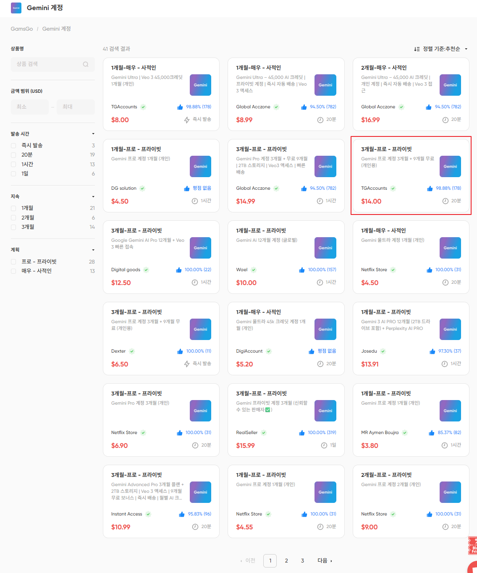Open the $5.20 DigiAccount product card title
The width and height of the screenshot is (477, 573).
click(259, 312)
